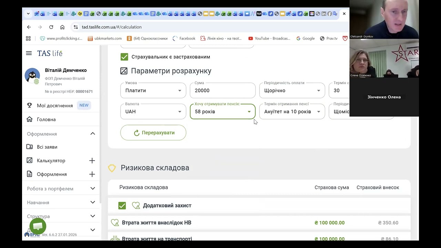Open the Умова Платити dropdown

point(153,90)
